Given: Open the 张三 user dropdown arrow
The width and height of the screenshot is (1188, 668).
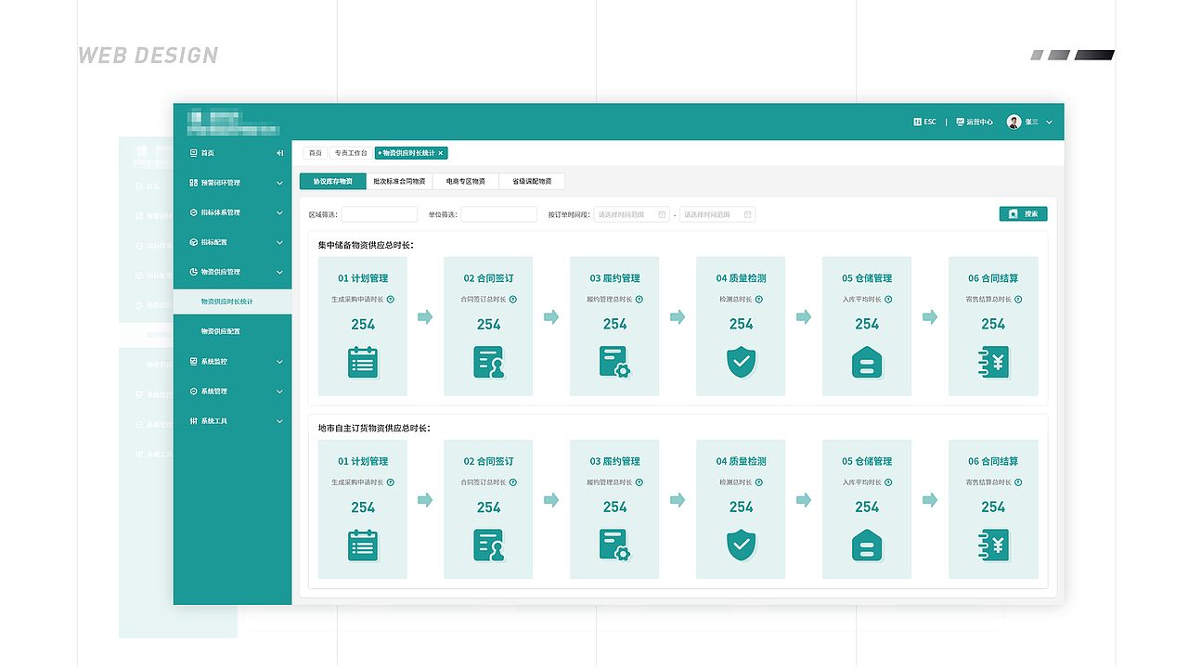Looking at the screenshot, I should click(1049, 122).
